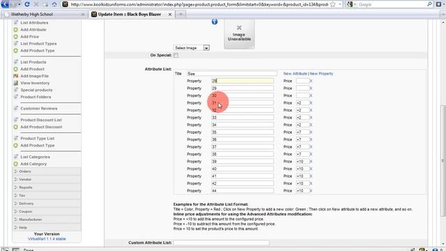This screenshot has width=446, height=251.
Task: Expand the Tax menu section
Action: tap(47, 195)
